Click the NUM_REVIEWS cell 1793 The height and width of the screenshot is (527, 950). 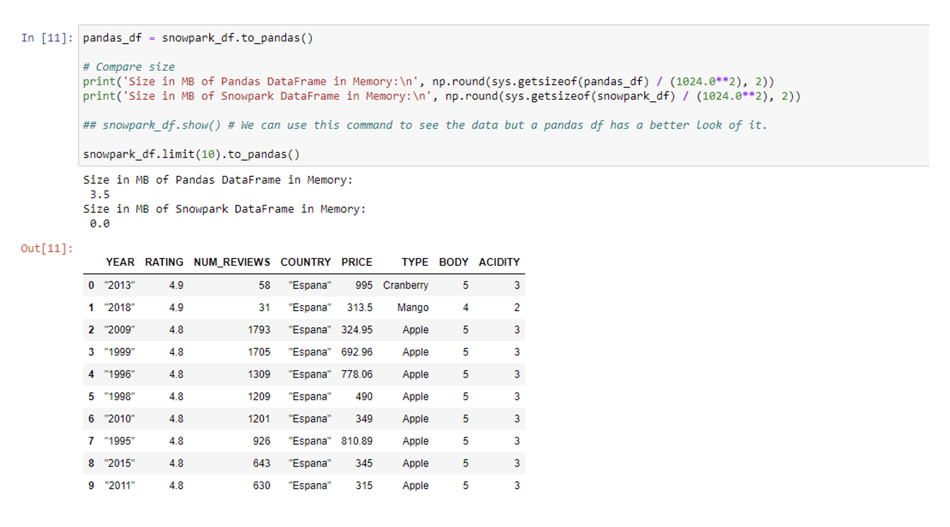click(x=259, y=330)
